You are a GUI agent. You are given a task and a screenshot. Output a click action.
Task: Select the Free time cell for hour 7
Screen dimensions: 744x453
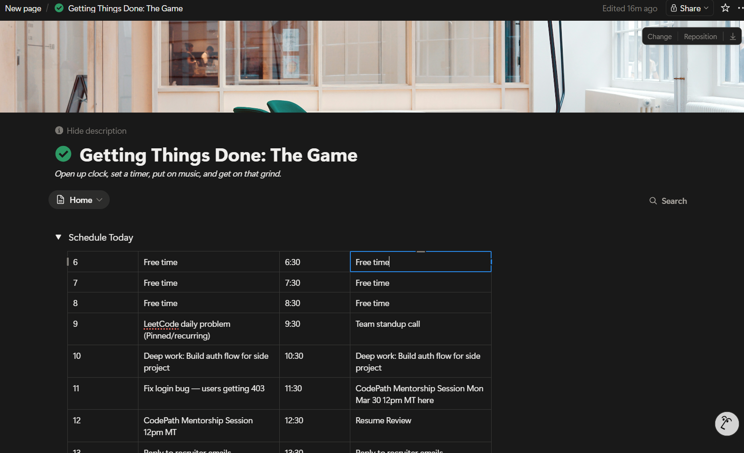[x=209, y=283]
